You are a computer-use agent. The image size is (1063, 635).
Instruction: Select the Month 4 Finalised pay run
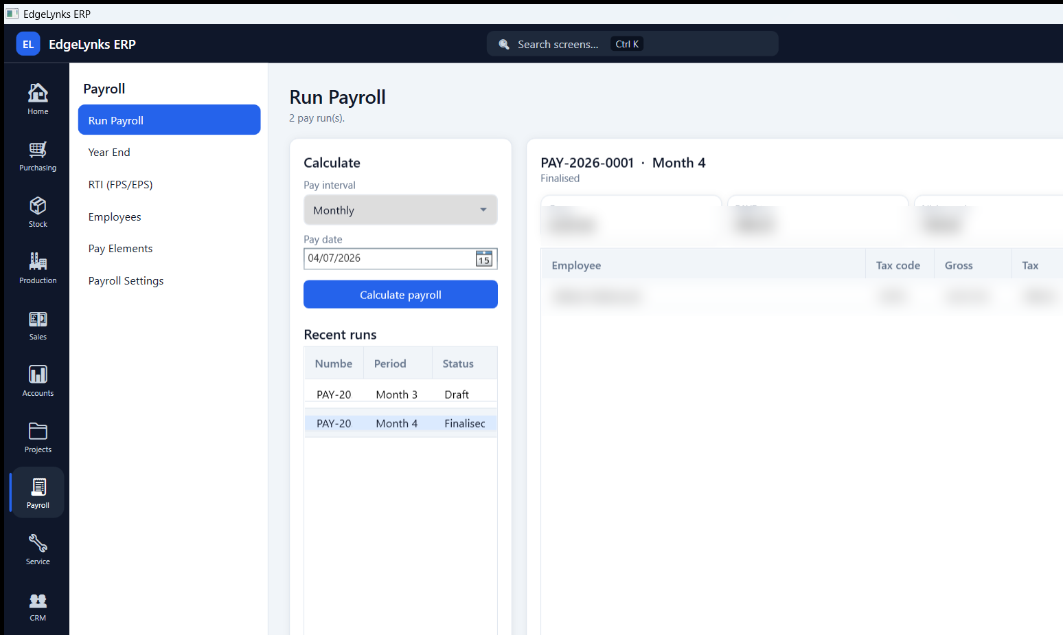(400, 423)
